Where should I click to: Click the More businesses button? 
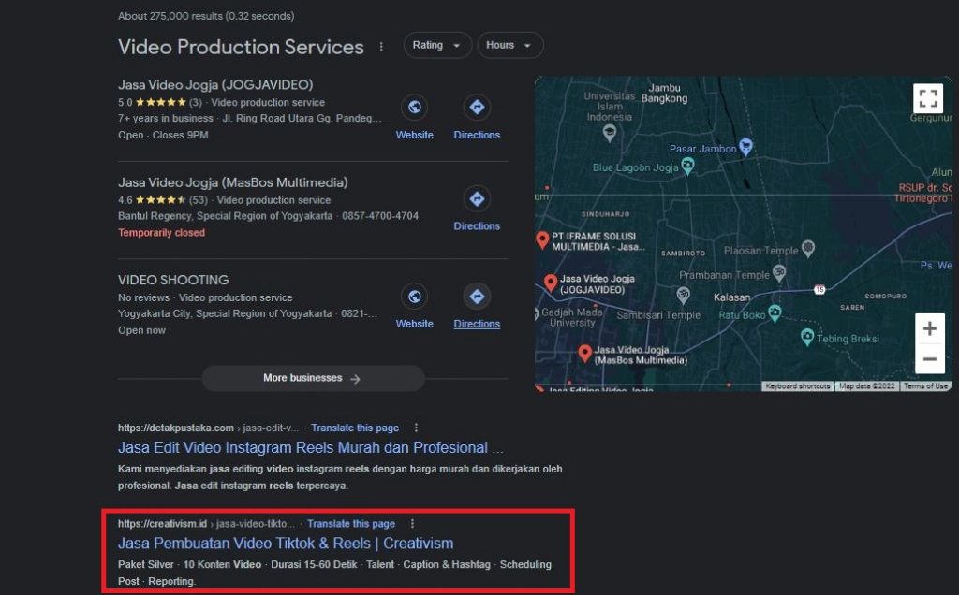(313, 377)
